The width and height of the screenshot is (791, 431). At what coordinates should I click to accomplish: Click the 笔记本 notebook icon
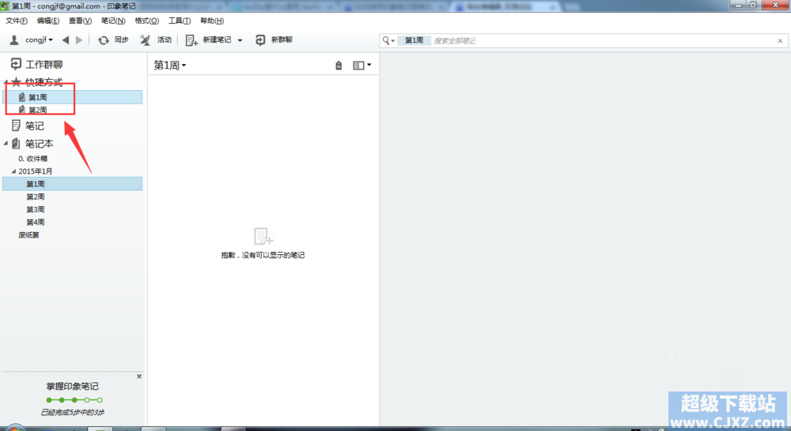click(16, 144)
